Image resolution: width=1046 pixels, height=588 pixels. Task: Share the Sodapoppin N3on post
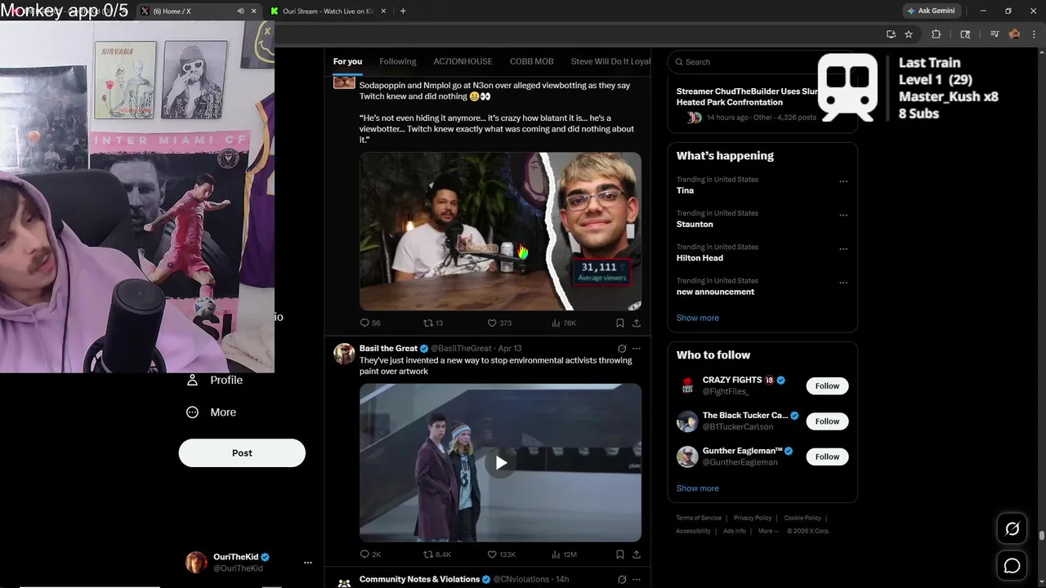(x=637, y=323)
